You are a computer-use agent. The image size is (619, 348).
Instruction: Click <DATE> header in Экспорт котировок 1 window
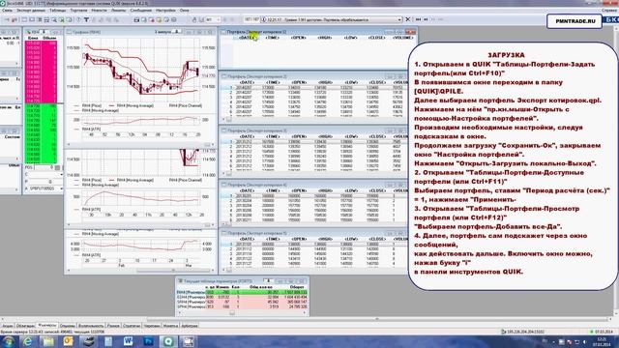(x=248, y=38)
